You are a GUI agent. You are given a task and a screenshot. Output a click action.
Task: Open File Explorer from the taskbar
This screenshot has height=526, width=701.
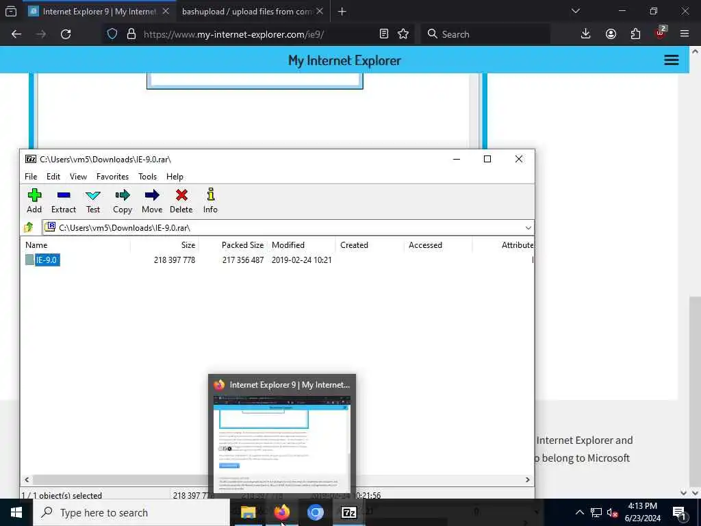(248, 512)
